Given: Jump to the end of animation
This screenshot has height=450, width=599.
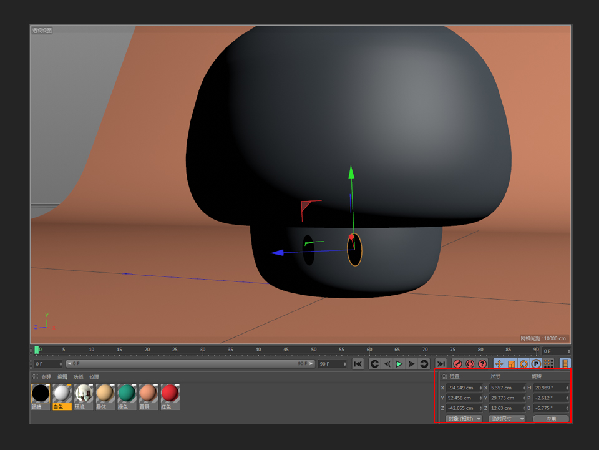Looking at the screenshot, I should [x=441, y=364].
